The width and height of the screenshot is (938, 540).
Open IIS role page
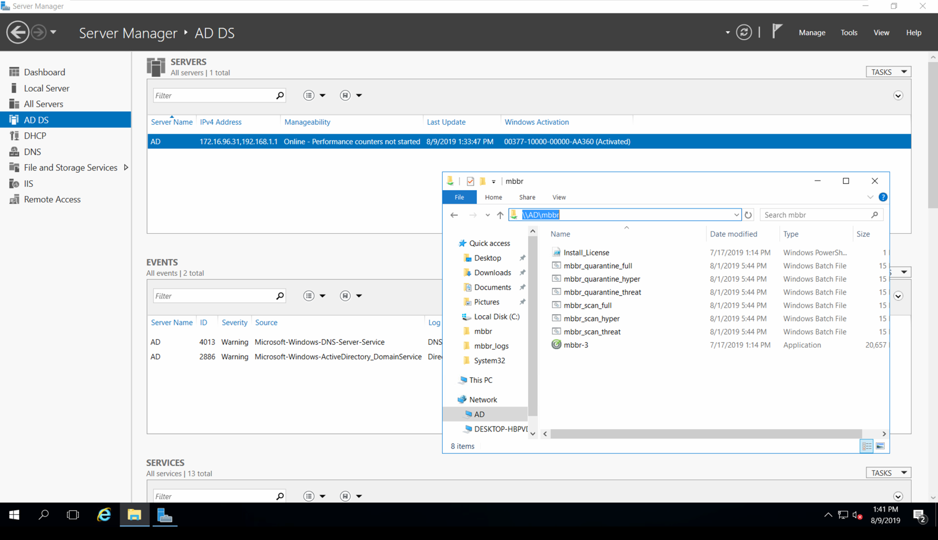[28, 183]
